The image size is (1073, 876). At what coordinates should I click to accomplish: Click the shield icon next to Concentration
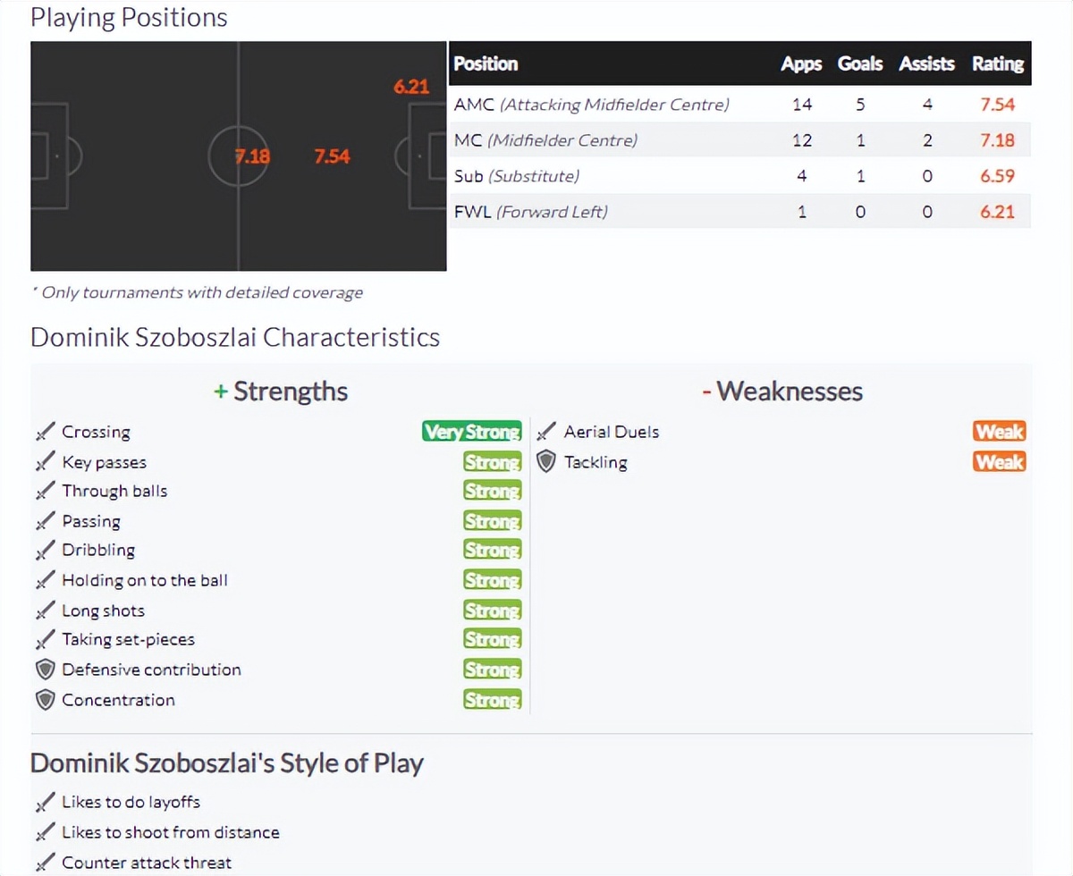pyautogui.click(x=45, y=700)
